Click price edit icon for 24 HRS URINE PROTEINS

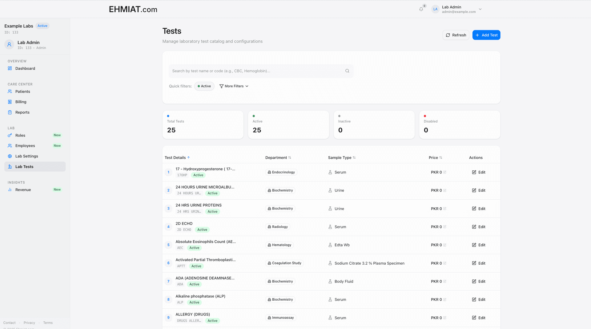click(445, 209)
